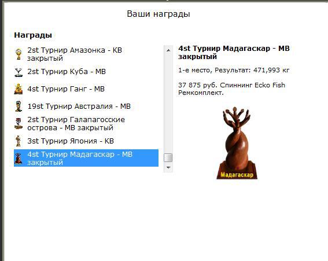Select '3st Турнир Япония - КВ' award
Screen dimensions: 328x261
pos(86,141)
